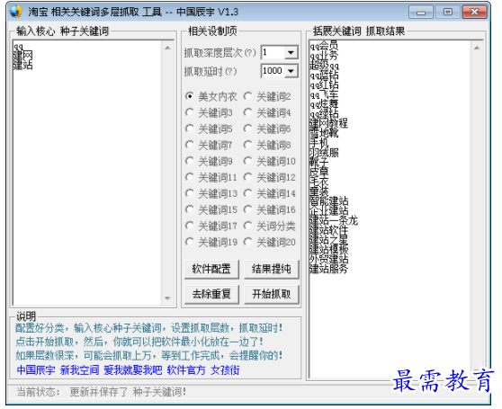Choose the 关键词3 category
Viewport: 502px width, 409px height.
tap(190, 112)
